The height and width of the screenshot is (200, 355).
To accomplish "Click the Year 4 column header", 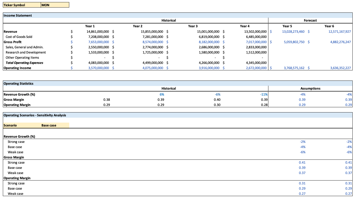I will pos(245,26).
